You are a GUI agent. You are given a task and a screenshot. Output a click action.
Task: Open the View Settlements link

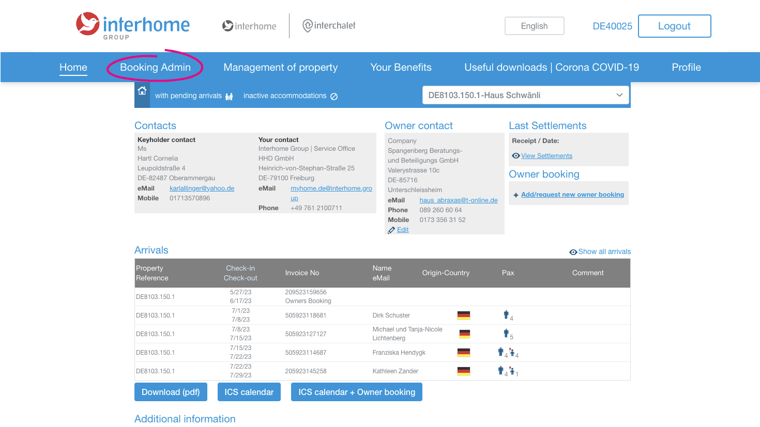click(x=546, y=155)
